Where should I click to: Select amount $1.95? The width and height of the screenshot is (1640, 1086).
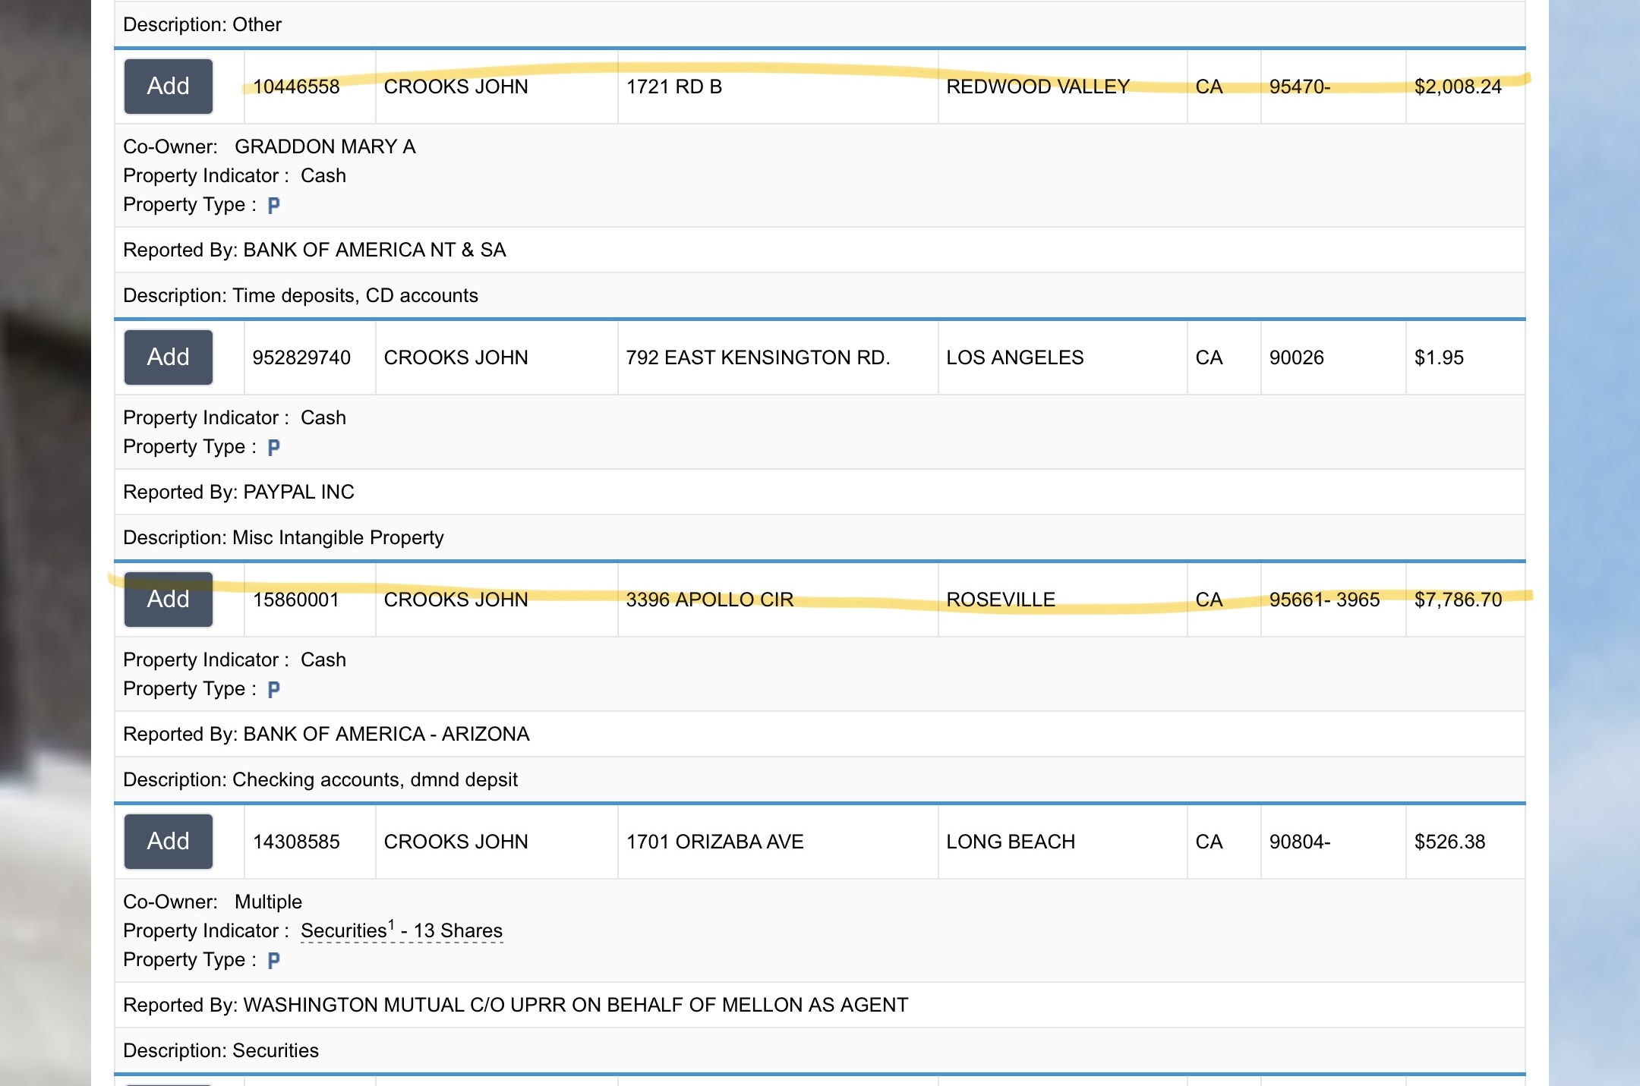[x=1439, y=358]
